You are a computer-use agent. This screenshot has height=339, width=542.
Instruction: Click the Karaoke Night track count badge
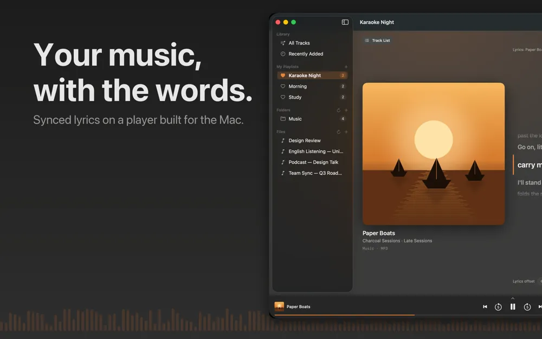point(343,75)
